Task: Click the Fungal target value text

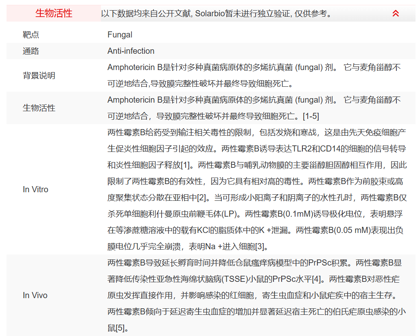Action: (x=119, y=35)
